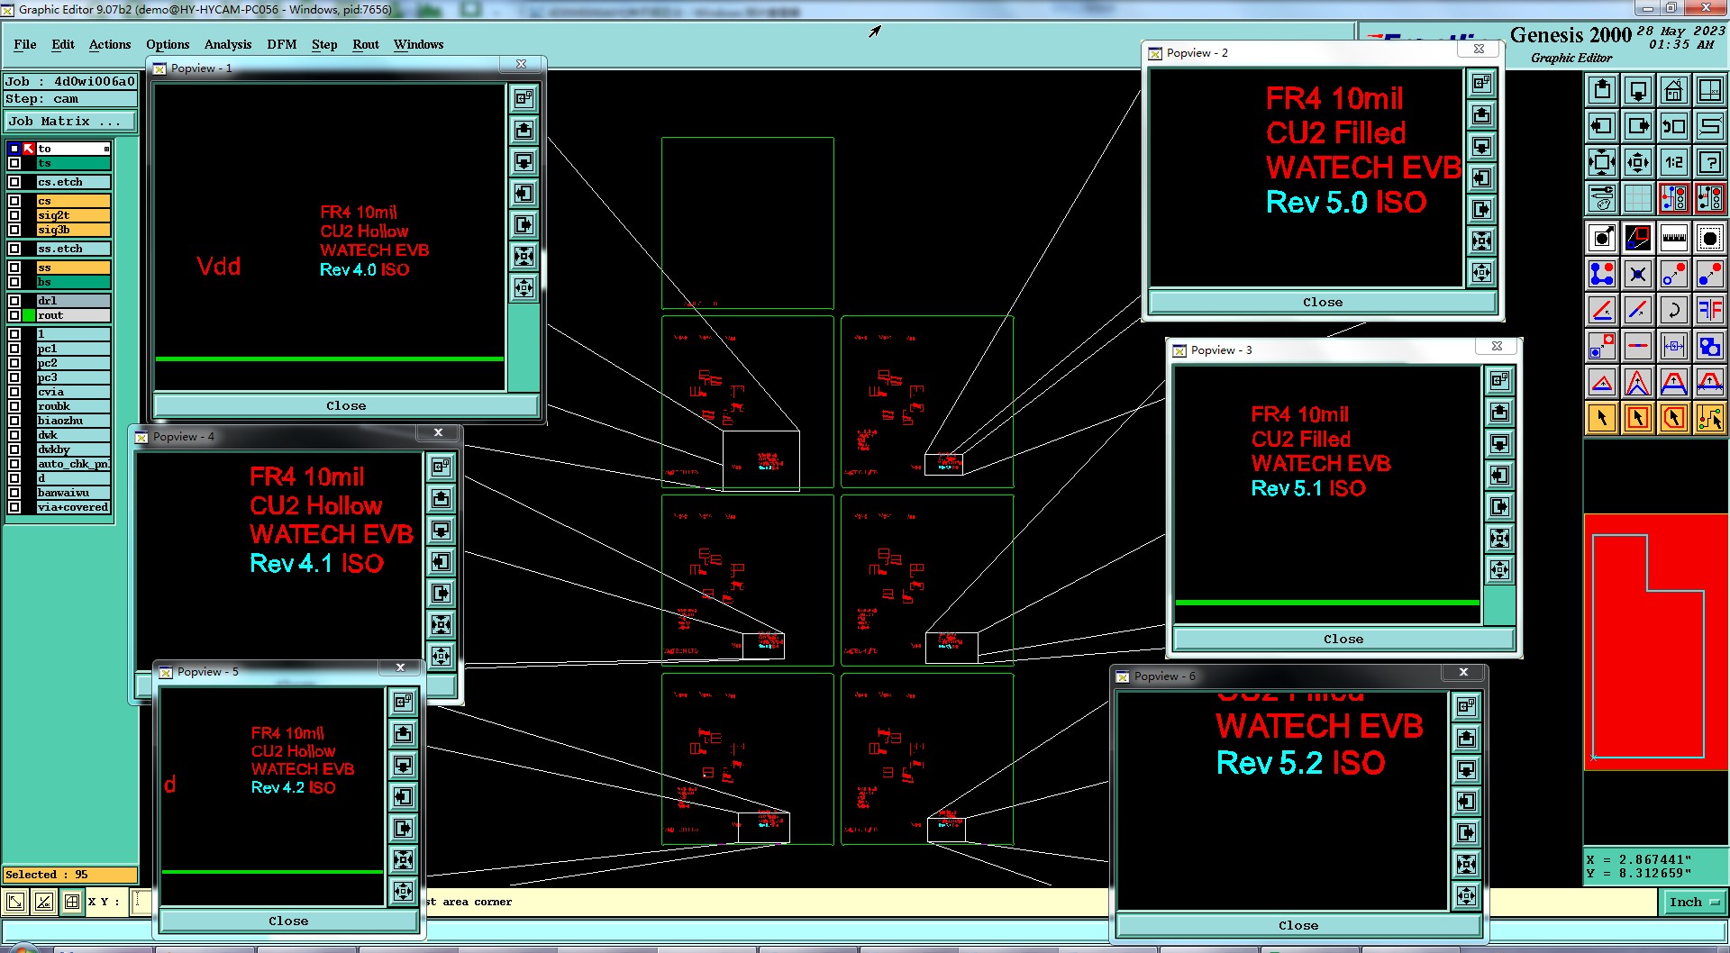Select the plain arrow pointer select tool
This screenshot has width=1730, height=953.
(1601, 418)
